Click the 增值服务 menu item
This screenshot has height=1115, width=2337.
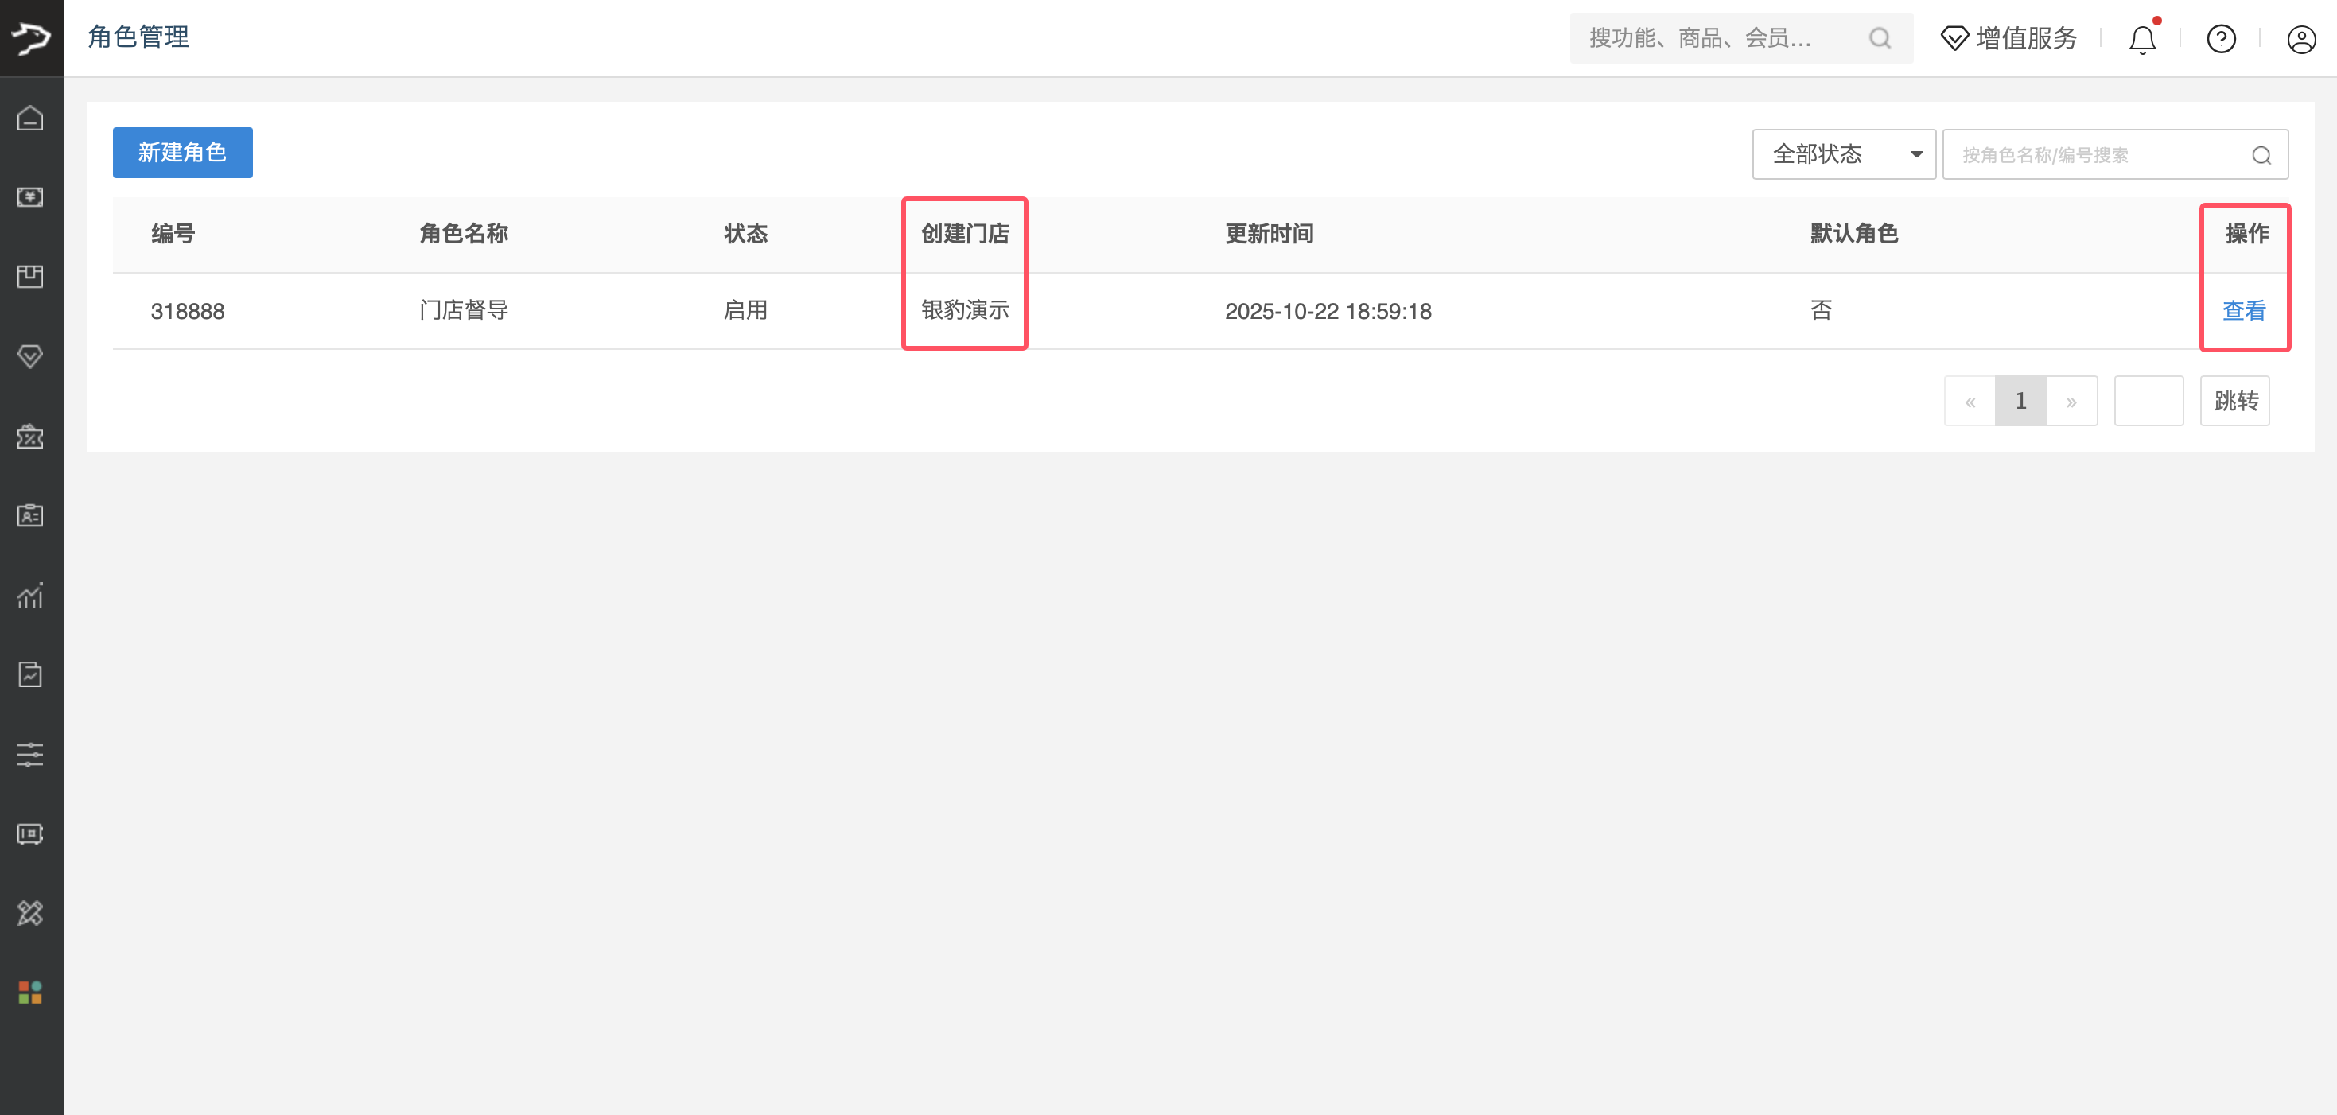point(2008,38)
